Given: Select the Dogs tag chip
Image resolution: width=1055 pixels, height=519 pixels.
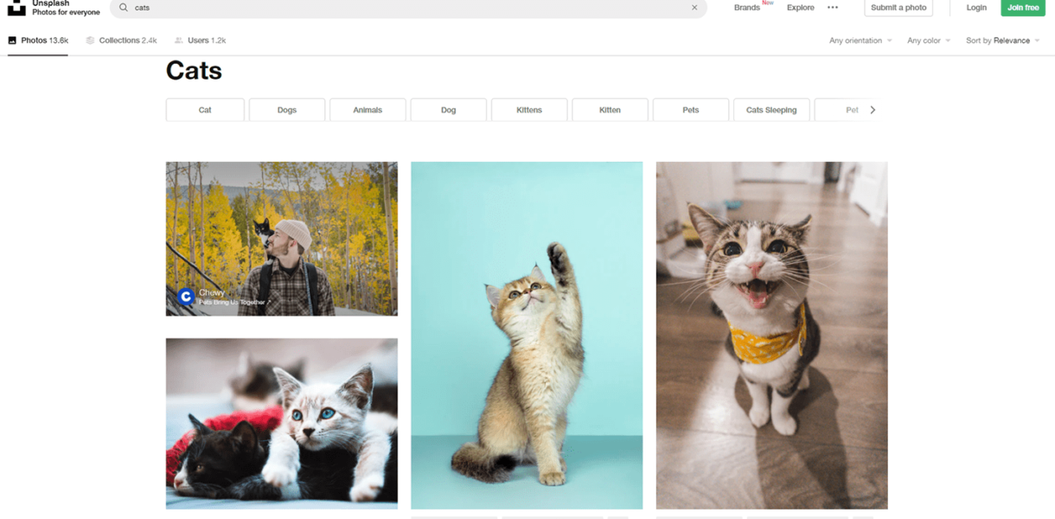Looking at the screenshot, I should pos(287,110).
